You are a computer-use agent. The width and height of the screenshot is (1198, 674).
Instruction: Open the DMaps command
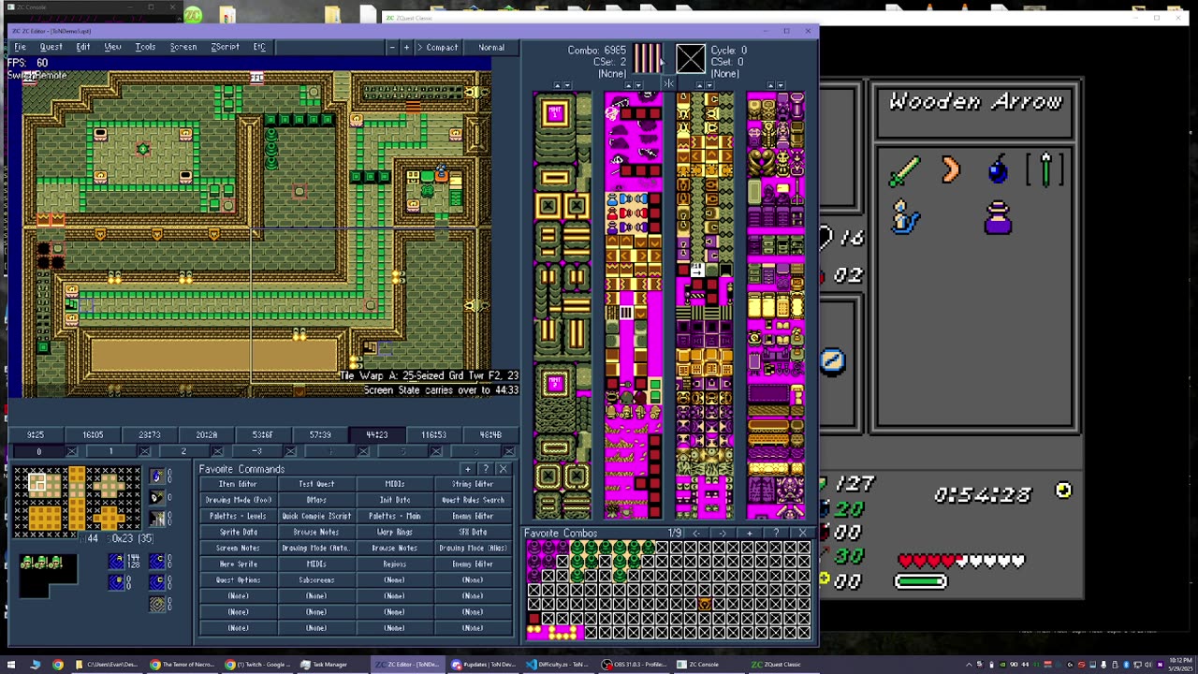[316, 500]
